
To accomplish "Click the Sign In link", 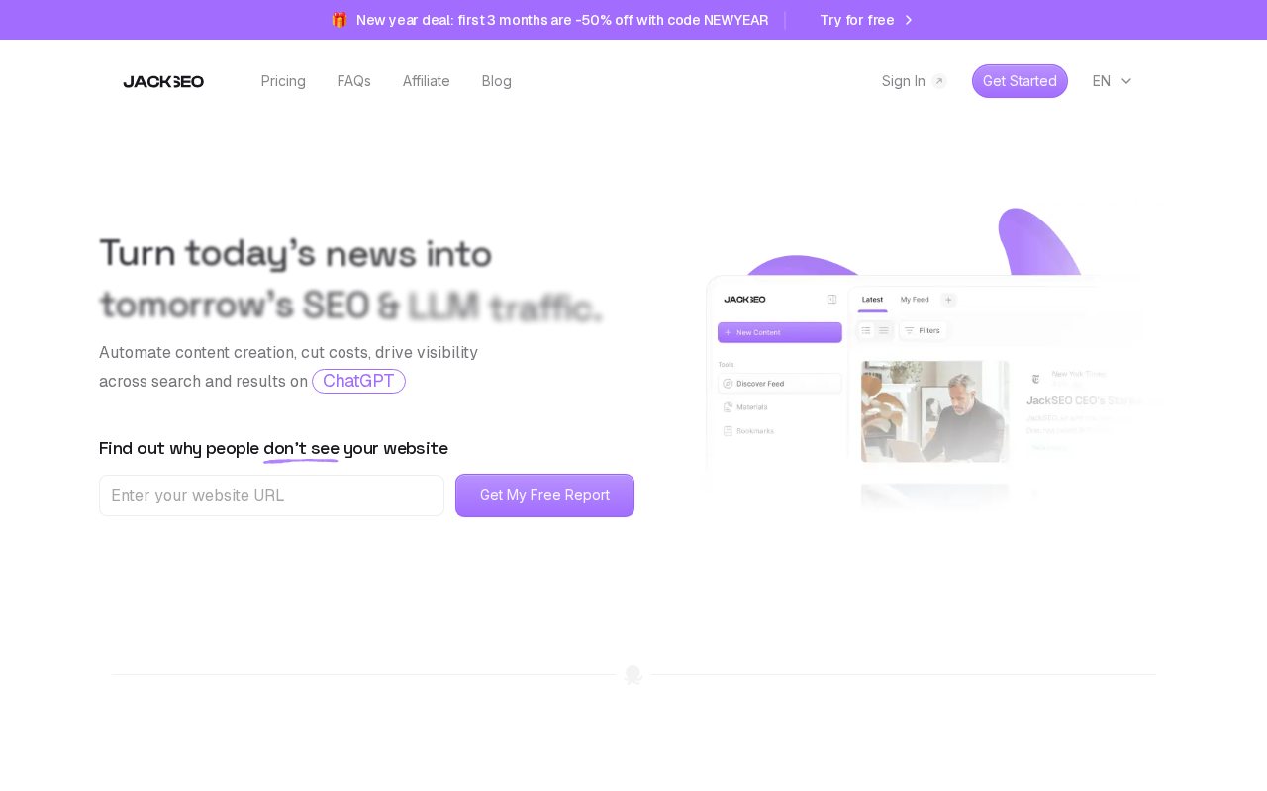I will (x=904, y=81).
